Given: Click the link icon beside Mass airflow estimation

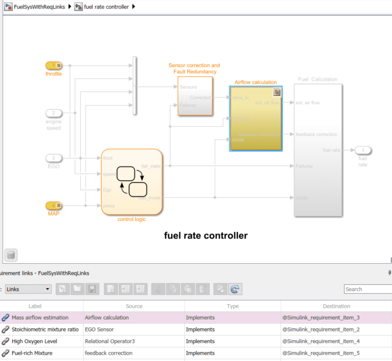Looking at the screenshot, I should pos(5,318).
